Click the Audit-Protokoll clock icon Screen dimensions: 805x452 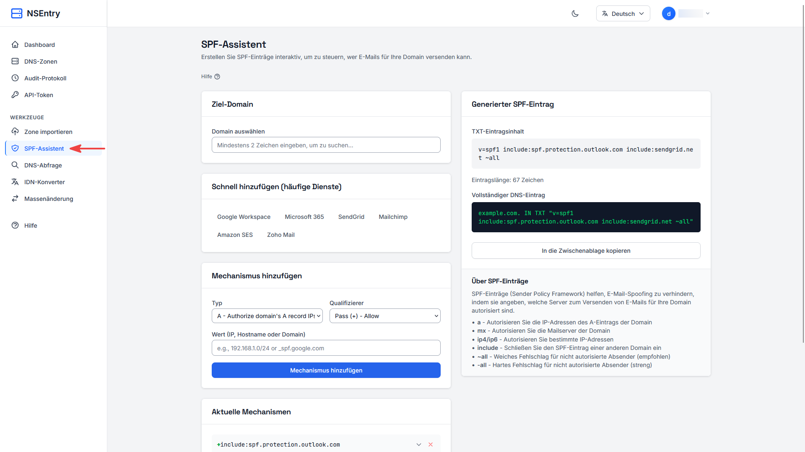coord(15,78)
